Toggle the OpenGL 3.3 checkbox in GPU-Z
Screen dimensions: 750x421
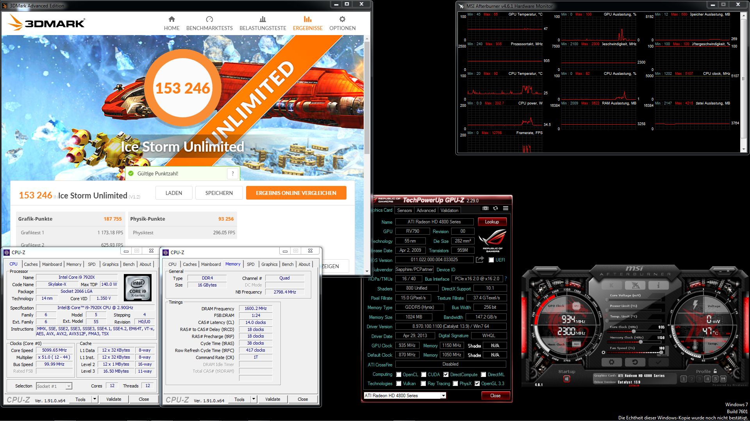tap(477, 384)
